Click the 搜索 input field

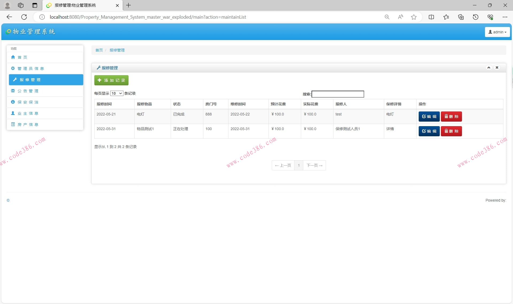pyautogui.click(x=338, y=94)
